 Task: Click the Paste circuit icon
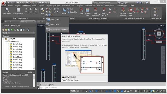click(64, 11)
